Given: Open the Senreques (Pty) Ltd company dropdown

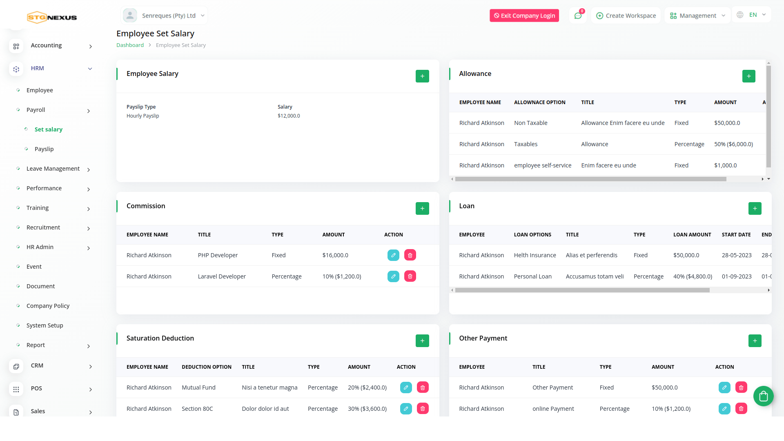Looking at the screenshot, I should (164, 16).
